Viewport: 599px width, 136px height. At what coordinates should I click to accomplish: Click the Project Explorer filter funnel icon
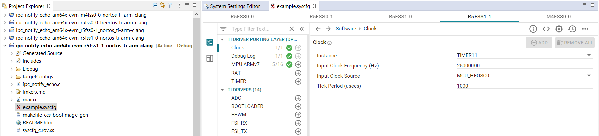click(170, 5)
